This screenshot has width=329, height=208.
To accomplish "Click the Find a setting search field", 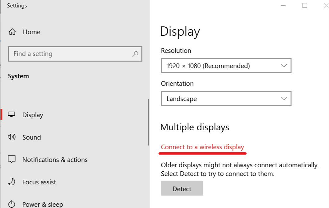I will 75,54.
